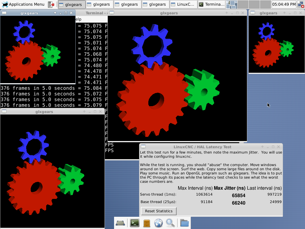The width and height of the screenshot is (305, 229).
Task: Click the terminal line ending in 75.072
Action: 54,94
